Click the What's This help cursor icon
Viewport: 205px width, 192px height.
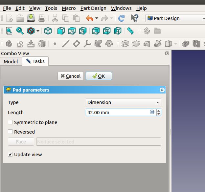coord(135,18)
